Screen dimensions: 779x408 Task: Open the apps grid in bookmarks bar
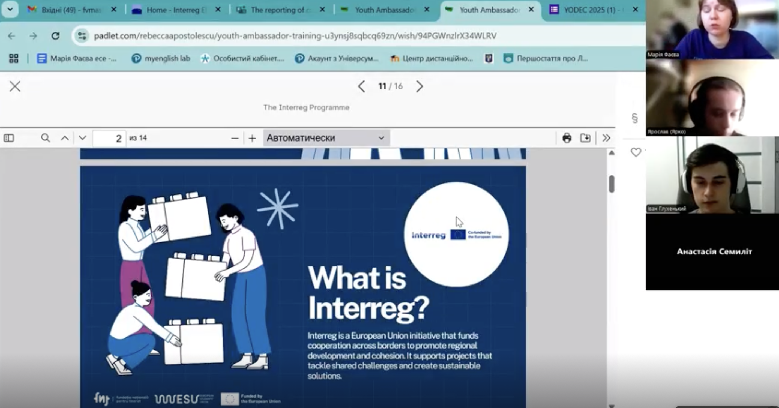tap(14, 58)
